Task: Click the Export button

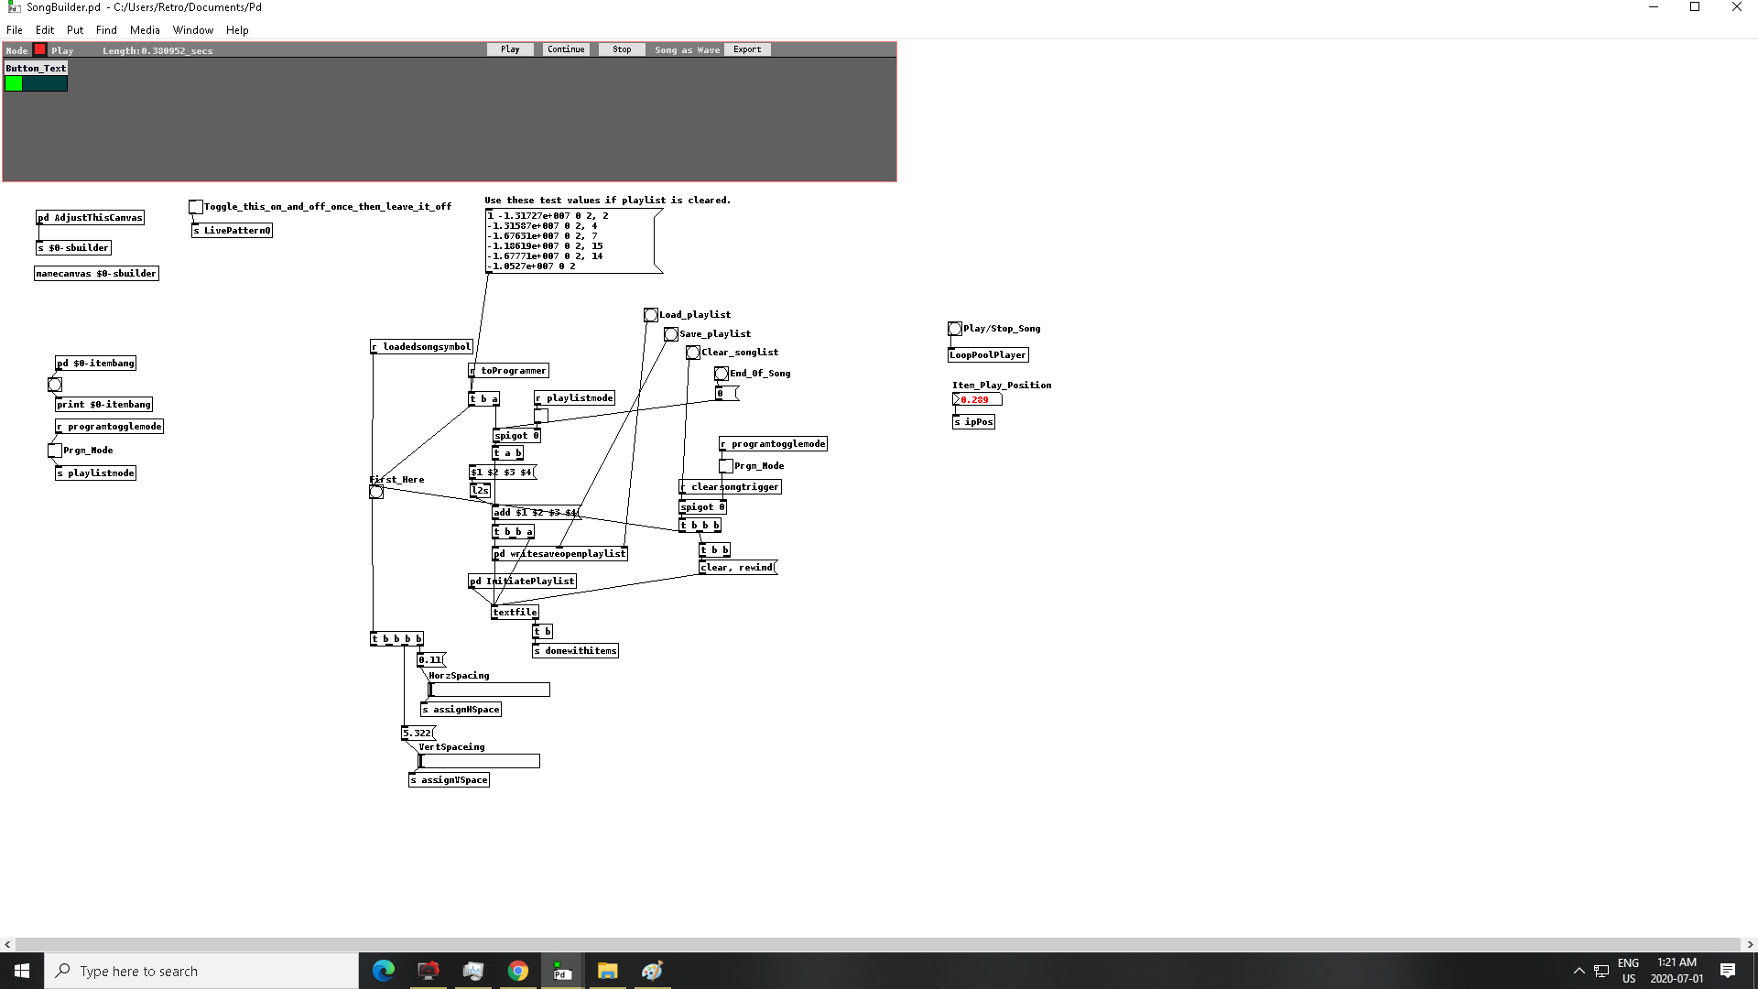Action: click(747, 49)
